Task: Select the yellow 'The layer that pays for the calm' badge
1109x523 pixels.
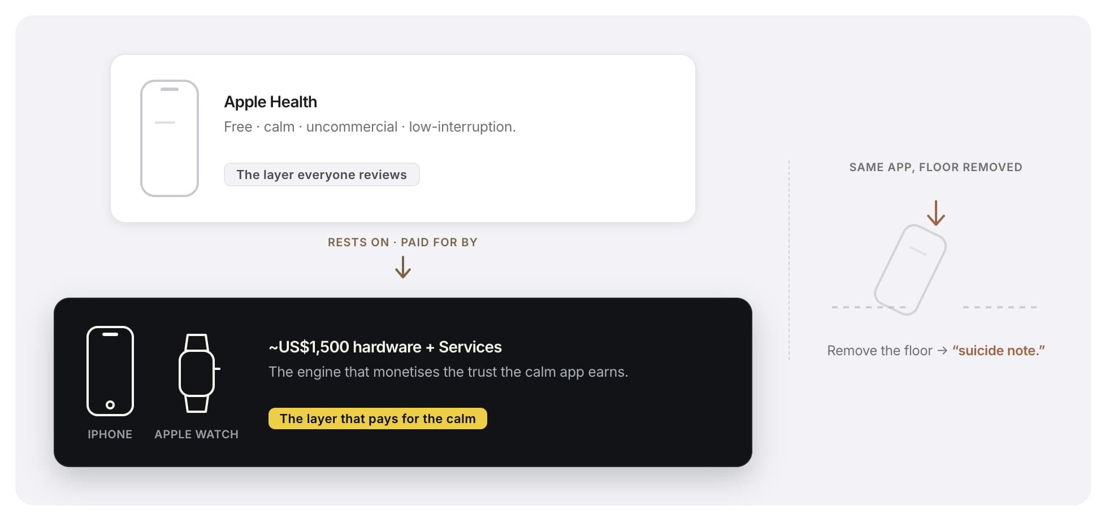Action: (378, 419)
